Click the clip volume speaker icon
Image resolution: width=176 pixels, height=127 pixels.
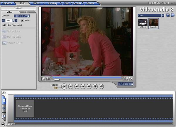pos(4,20)
